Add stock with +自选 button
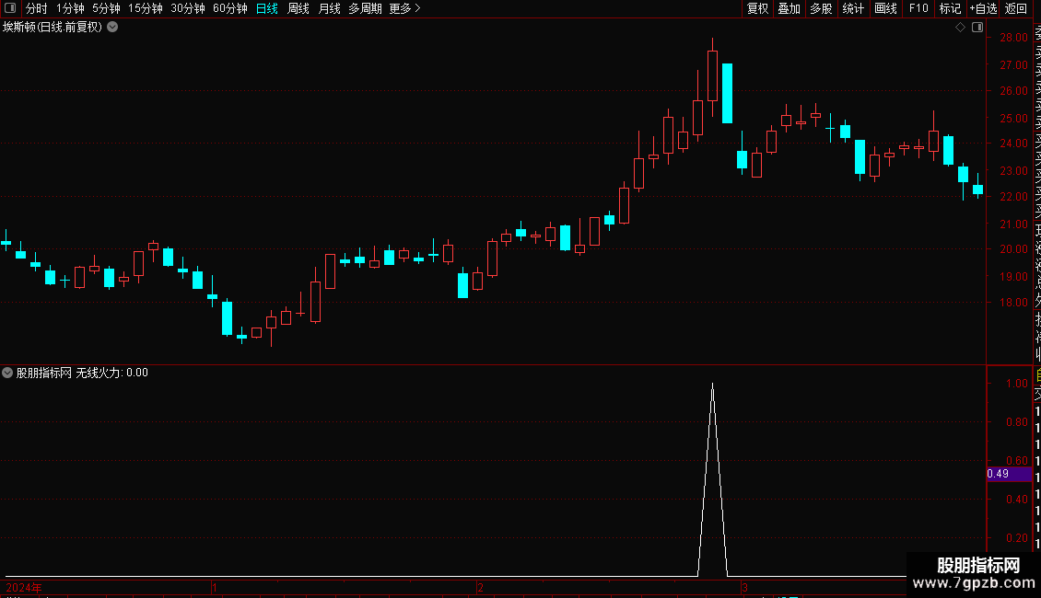1041x598 pixels. [983, 8]
